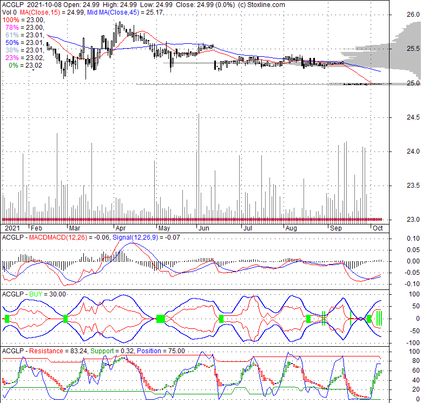This screenshot has width=422, height=403.
Task: Click the 'Jul' month label
Action: pyautogui.click(x=247, y=228)
